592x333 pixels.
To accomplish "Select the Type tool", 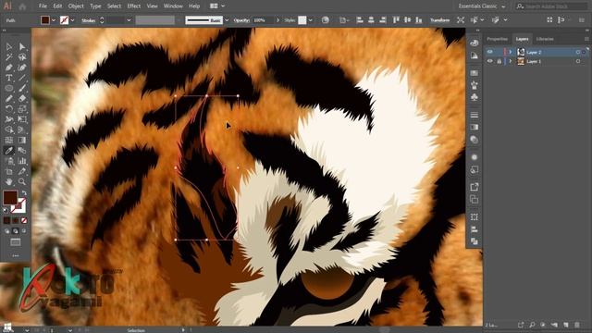I will tap(8, 78).
